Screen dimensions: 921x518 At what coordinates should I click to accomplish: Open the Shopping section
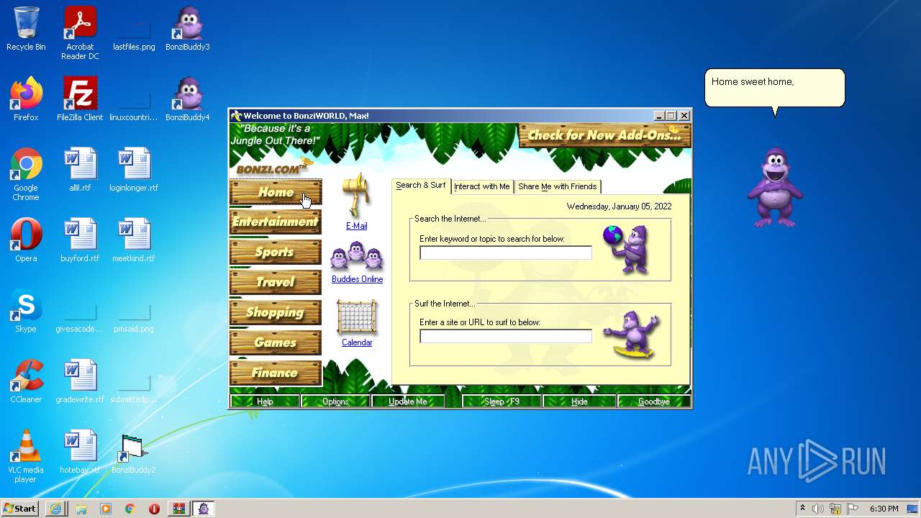point(276,312)
